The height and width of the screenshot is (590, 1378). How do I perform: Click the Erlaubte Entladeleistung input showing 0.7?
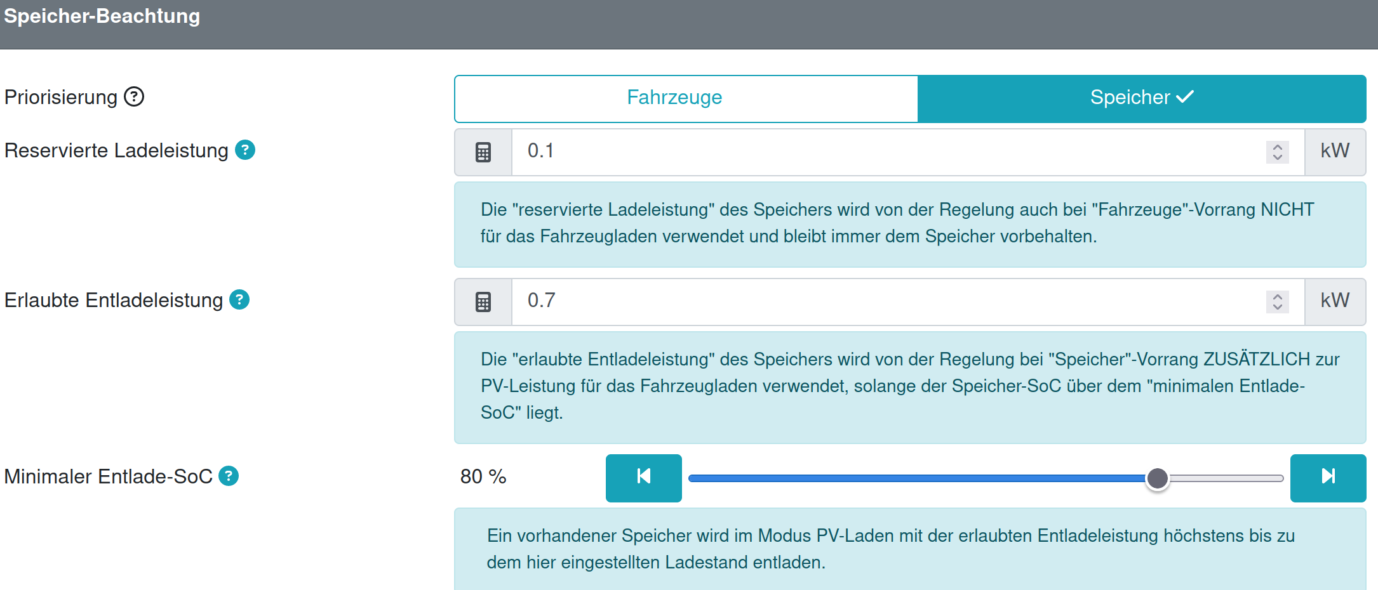(x=889, y=302)
